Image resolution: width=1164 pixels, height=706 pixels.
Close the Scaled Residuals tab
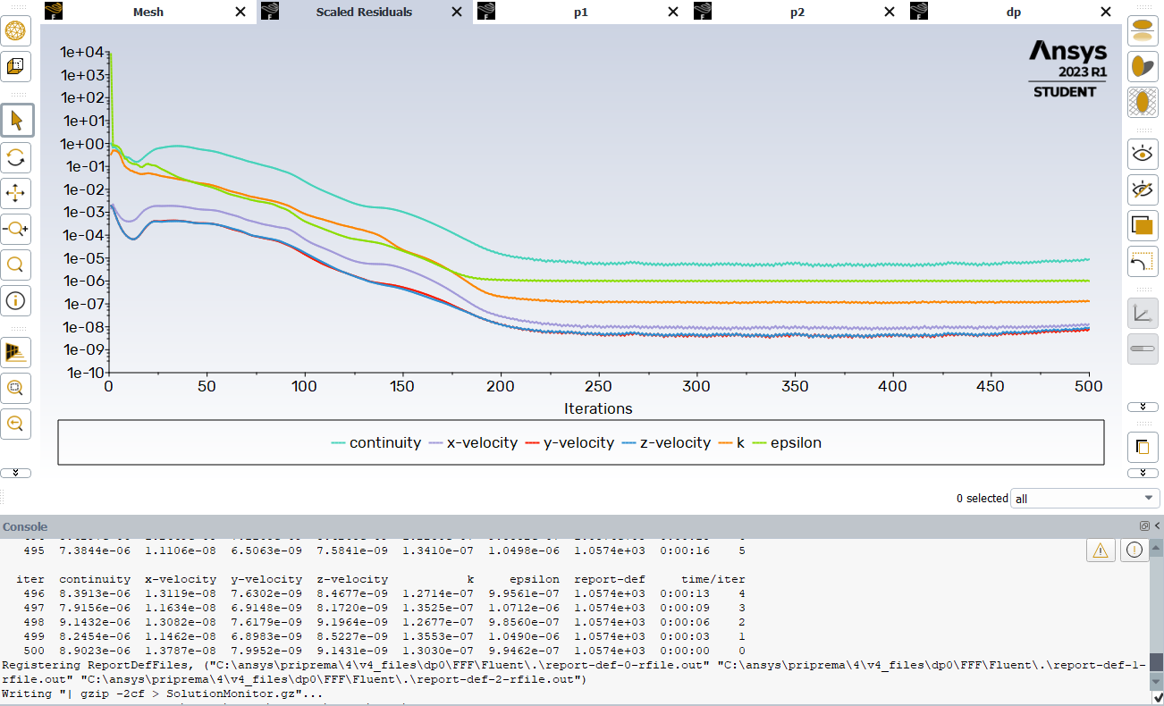tap(457, 12)
